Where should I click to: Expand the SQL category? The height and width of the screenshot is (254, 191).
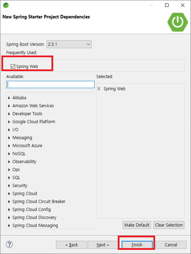[x=9, y=178]
